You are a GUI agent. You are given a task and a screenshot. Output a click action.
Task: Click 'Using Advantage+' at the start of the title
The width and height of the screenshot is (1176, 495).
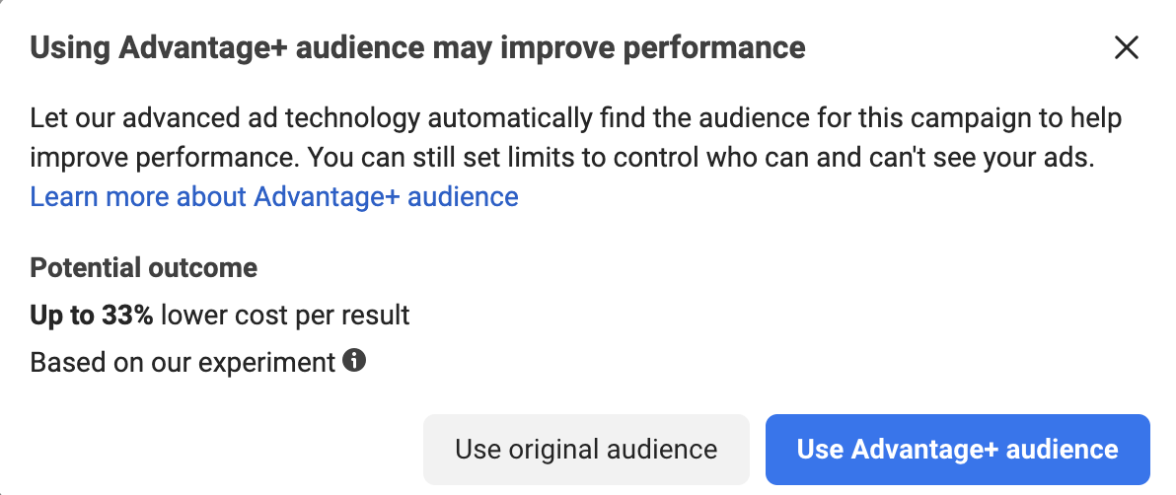[x=158, y=48]
